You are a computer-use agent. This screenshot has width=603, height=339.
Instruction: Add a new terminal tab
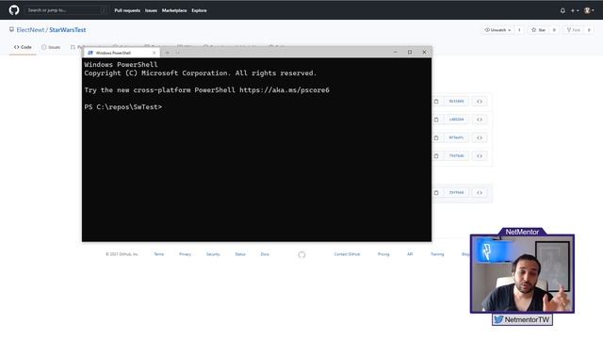tap(168, 53)
